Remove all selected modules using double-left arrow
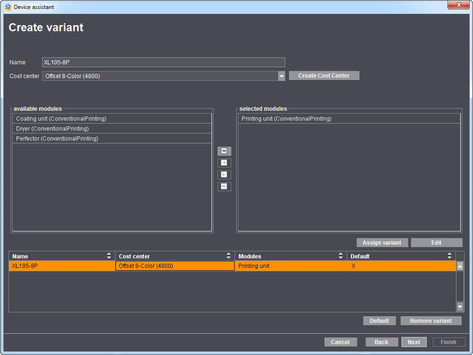Image resolution: width=473 pixels, height=355 pixels. click(224, 186)
